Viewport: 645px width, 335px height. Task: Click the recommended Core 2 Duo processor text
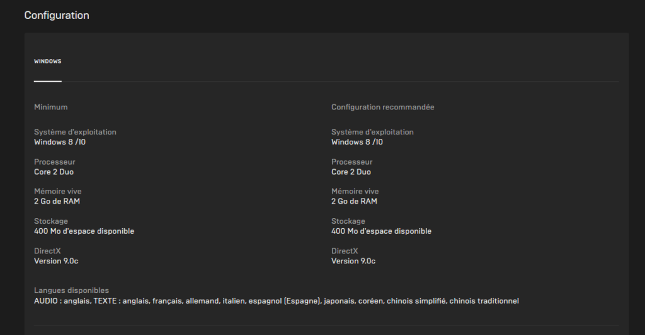point(351,172)
